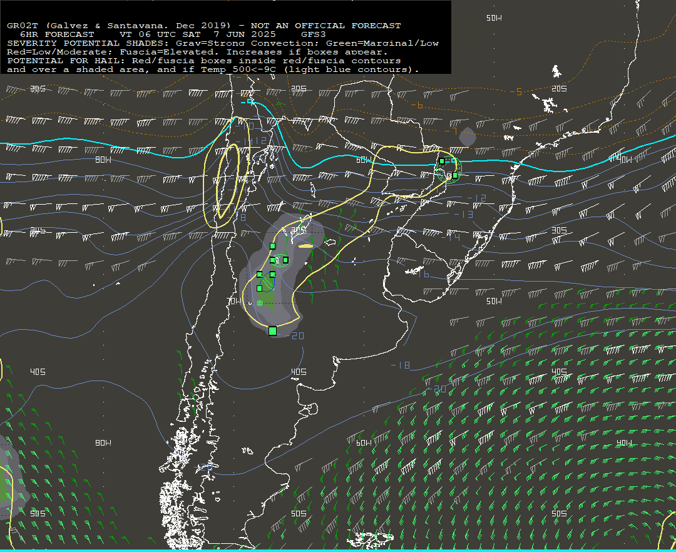
Task: Click the '-20' label next to large green box
Action: pyautogui.click(x=295, y=335)
